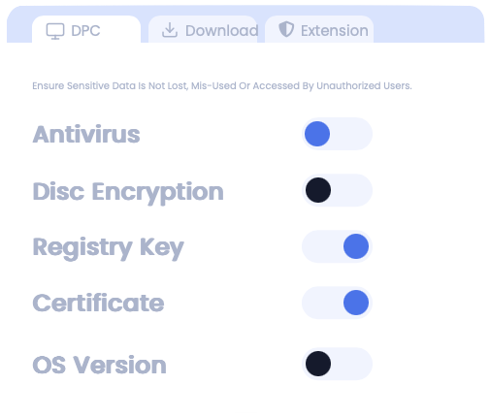Click the blue knob of Certificate switch

[x=356, y=303]
